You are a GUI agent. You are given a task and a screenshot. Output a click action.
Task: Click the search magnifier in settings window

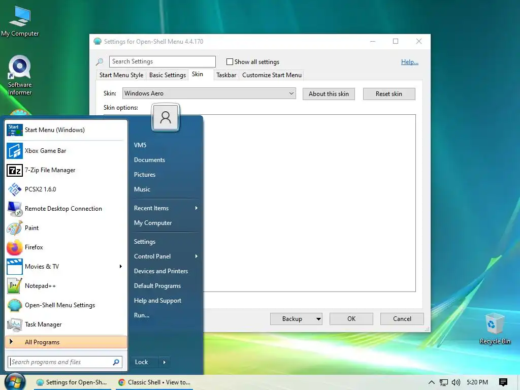[x=100, y=61]
